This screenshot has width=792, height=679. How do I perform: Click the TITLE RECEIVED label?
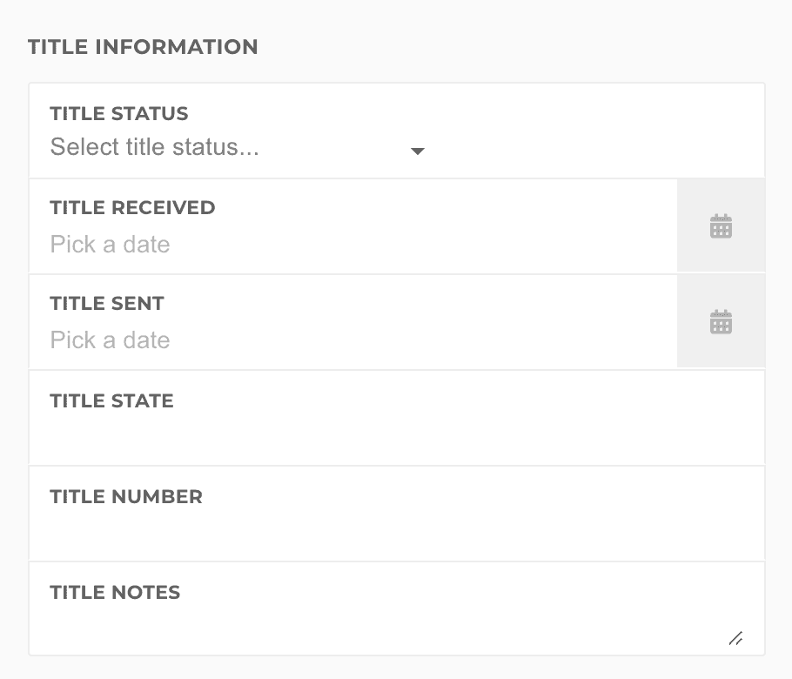[x=132, y=208]
